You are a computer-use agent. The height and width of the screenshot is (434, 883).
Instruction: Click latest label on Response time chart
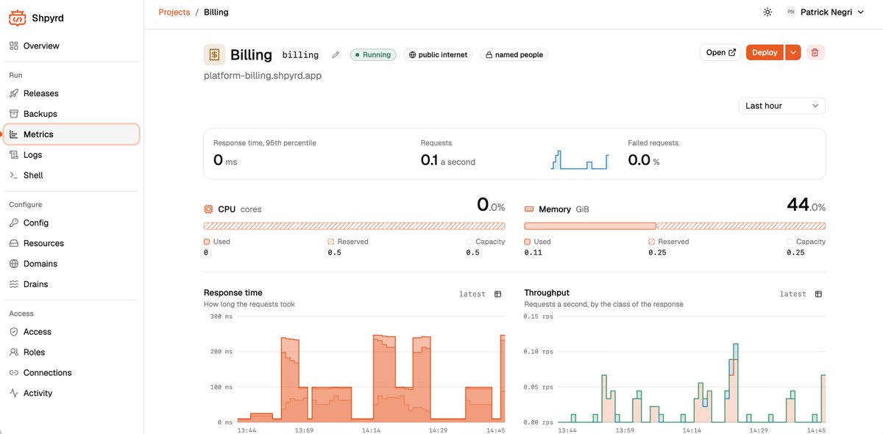coord(472,294)
